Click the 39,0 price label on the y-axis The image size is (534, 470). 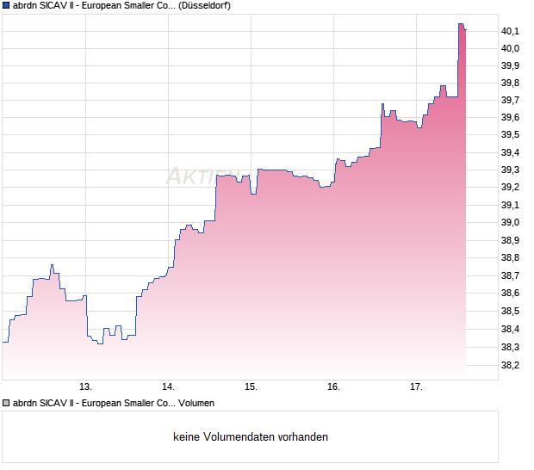[x=510, y=223]
